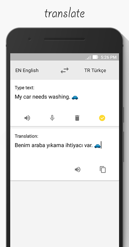Tap the battery icon in status bar

click(95, 57)
